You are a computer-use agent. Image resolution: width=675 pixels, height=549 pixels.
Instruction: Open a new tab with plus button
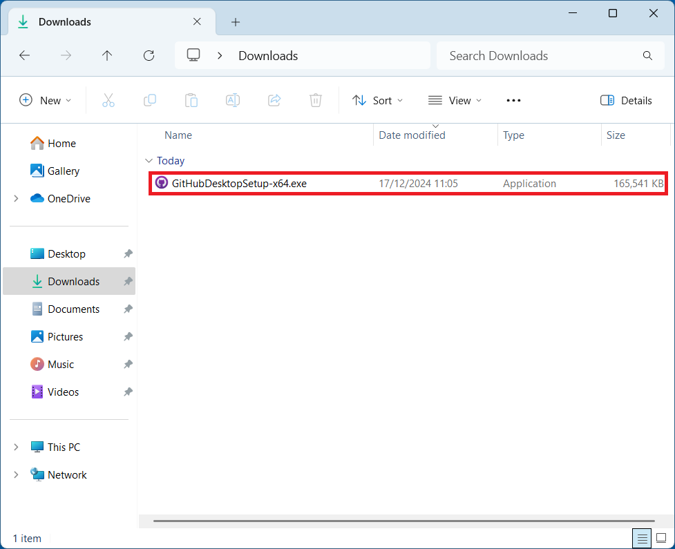point(236,22)
